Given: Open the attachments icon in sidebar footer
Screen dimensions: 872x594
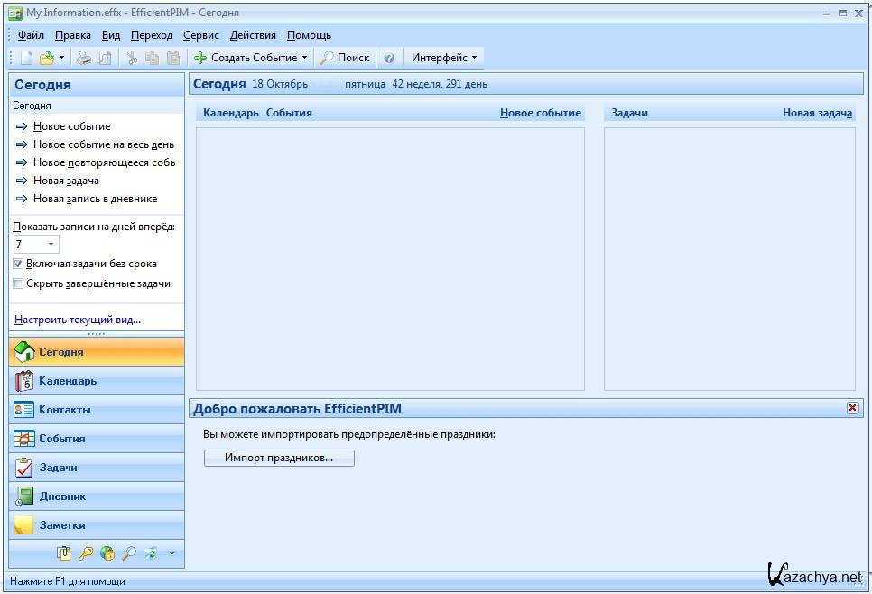Looking at the screenshot, I should (x=64, y=553).
